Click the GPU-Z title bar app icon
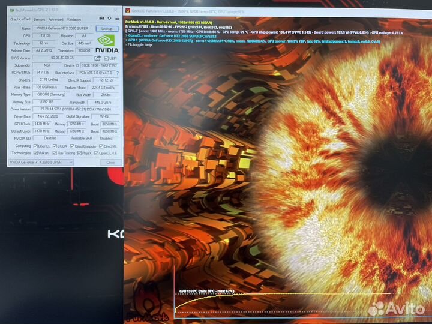Viewport: 432px width, 324px height. tap(12, 10)
